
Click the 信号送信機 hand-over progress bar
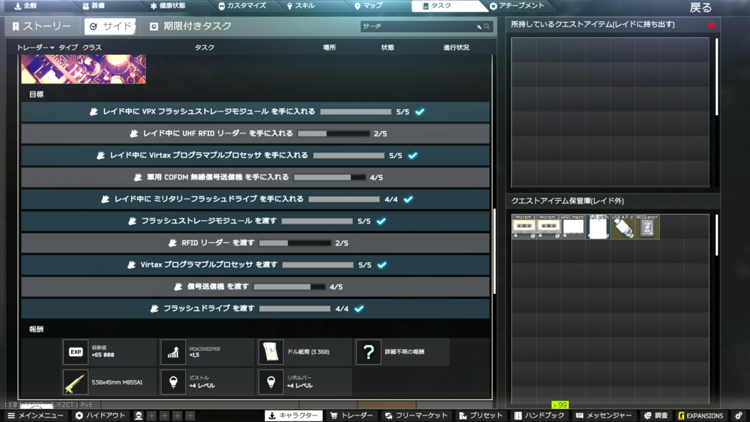[289, 286]
